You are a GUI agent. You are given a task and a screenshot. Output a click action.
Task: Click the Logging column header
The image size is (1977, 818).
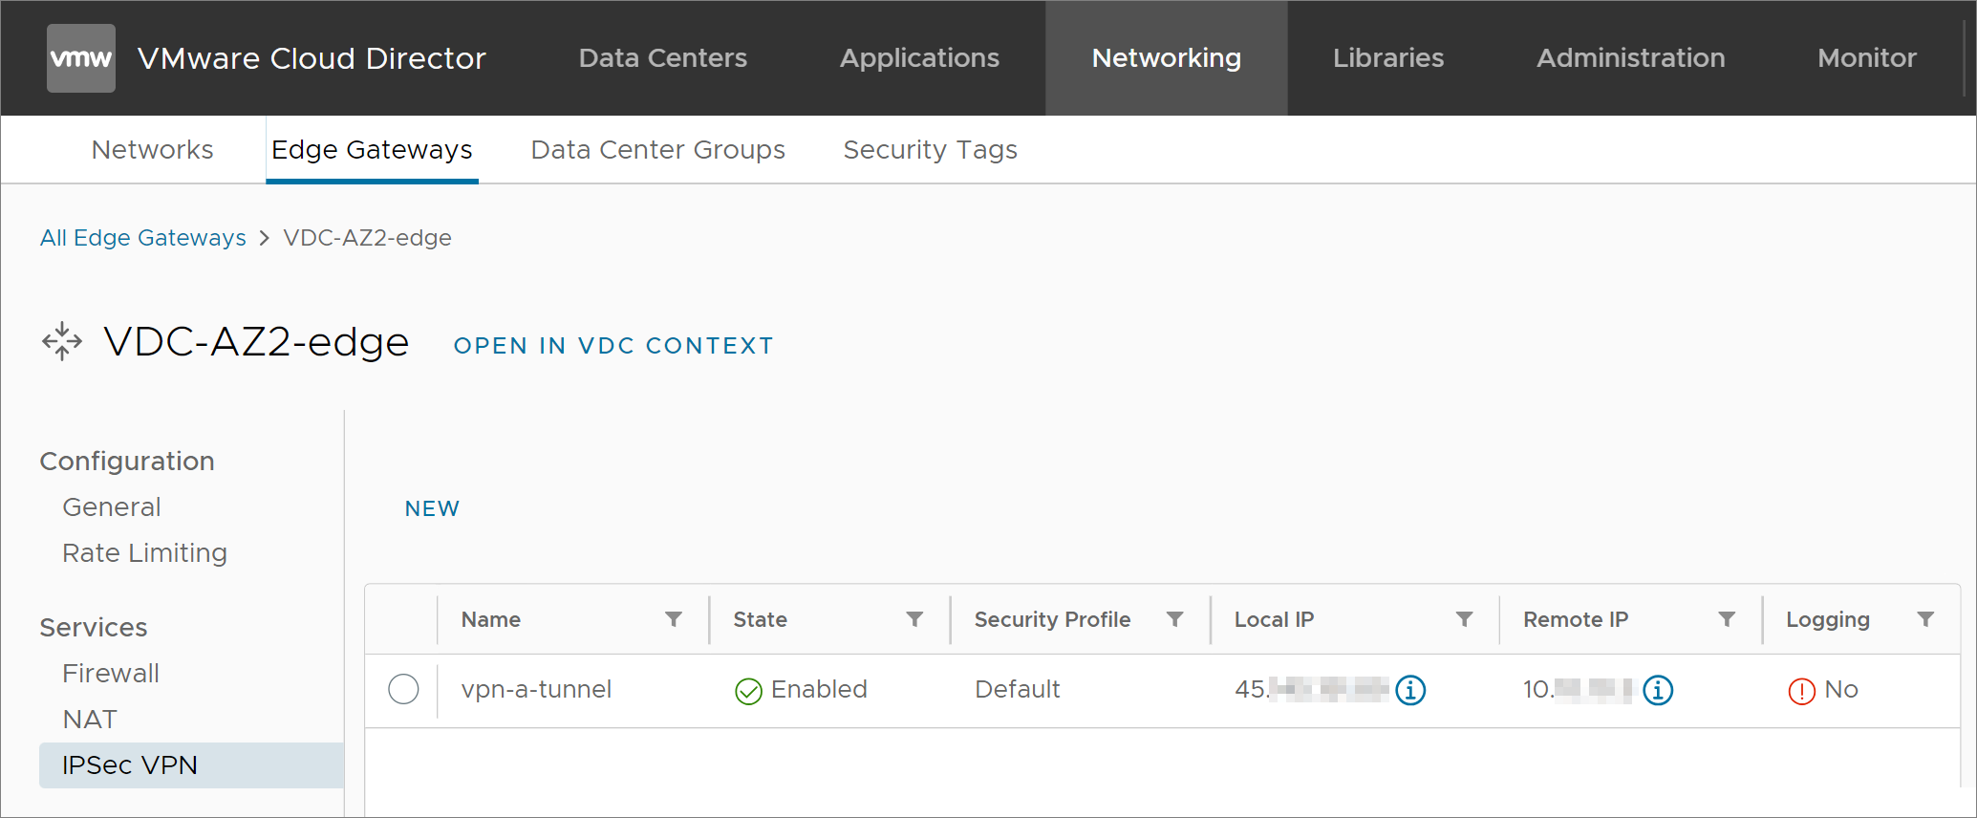(x=1828, y=620)
